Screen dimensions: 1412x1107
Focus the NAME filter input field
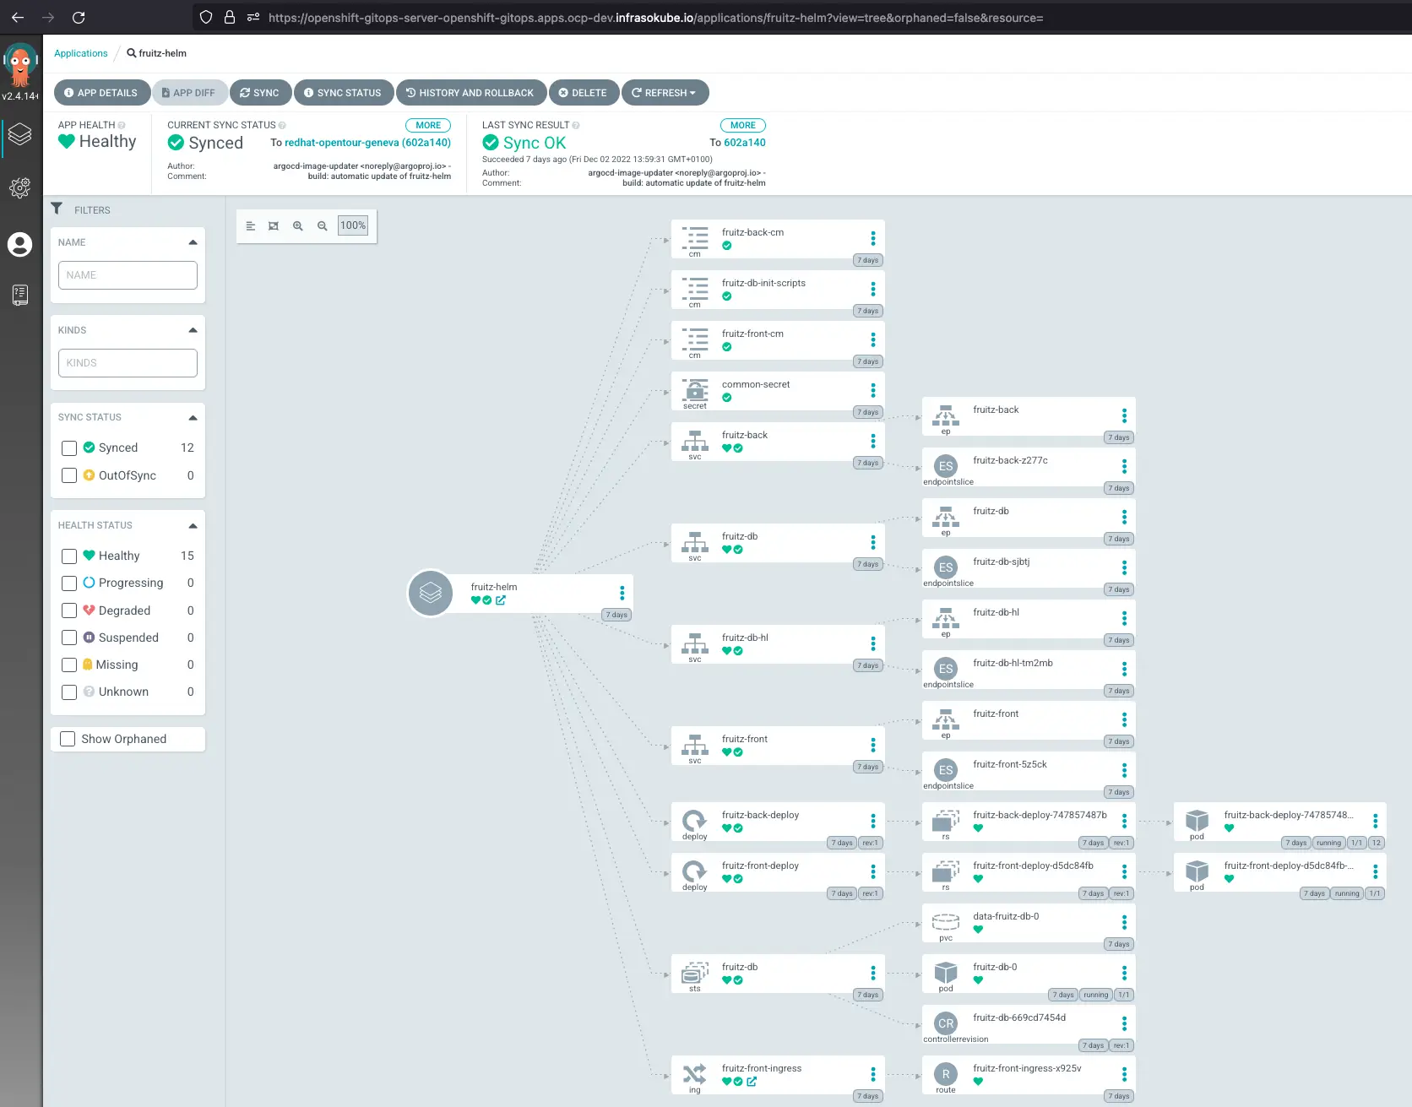tap(128, 275)
